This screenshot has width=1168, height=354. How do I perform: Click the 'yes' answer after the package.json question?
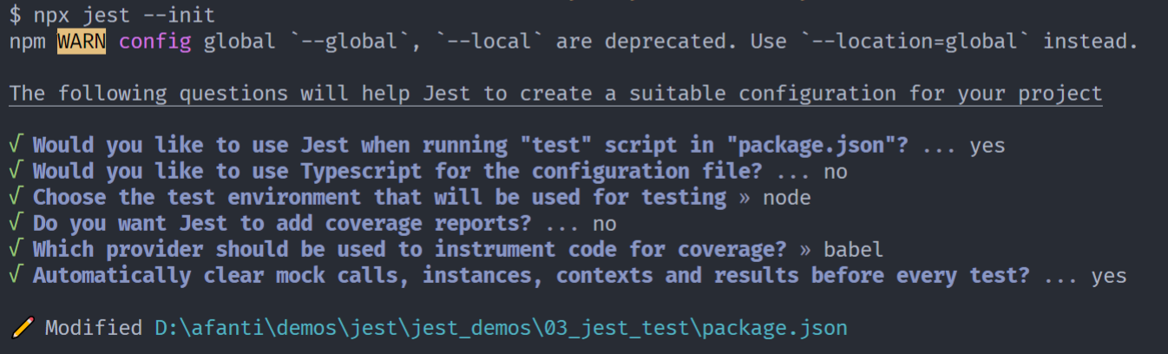[988, 146]
